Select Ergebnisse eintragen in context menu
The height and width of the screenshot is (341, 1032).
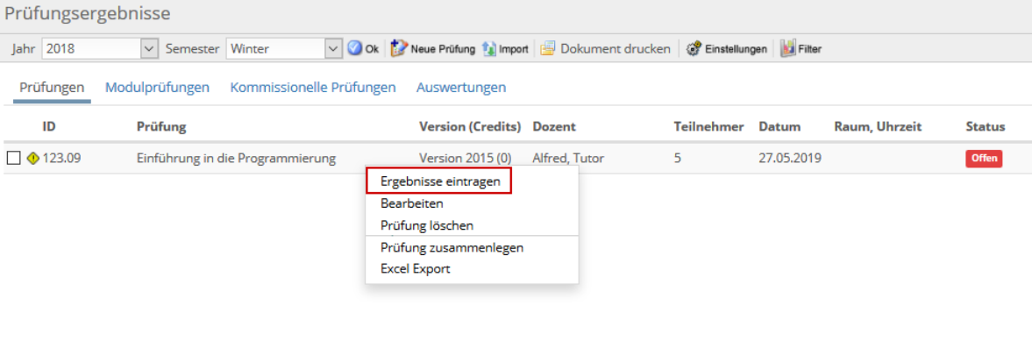coord(439,181)
